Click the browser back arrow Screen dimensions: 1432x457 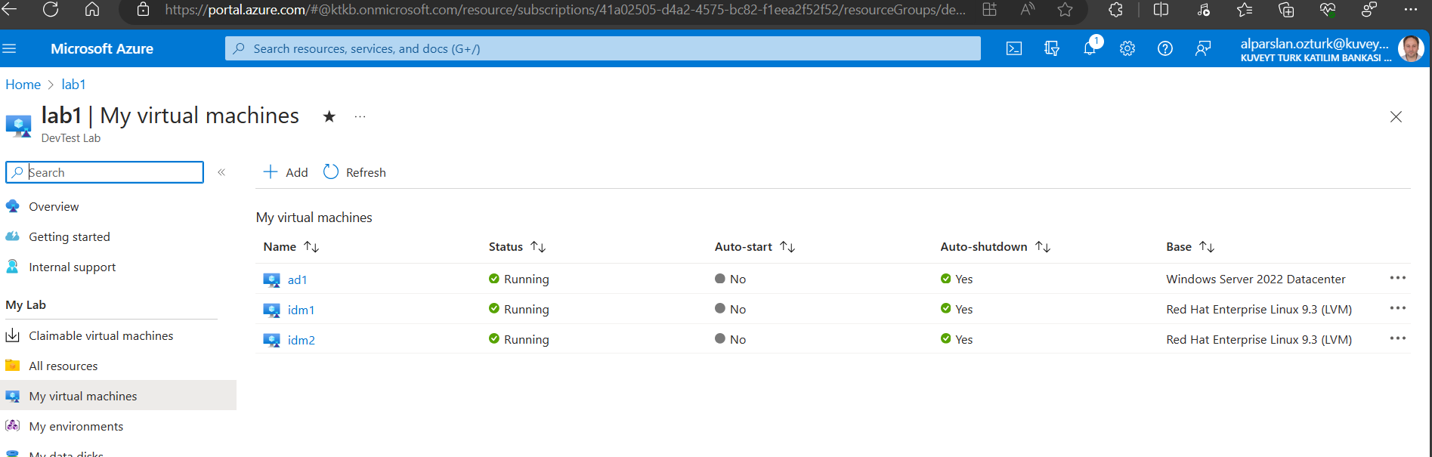coord(9,10)
